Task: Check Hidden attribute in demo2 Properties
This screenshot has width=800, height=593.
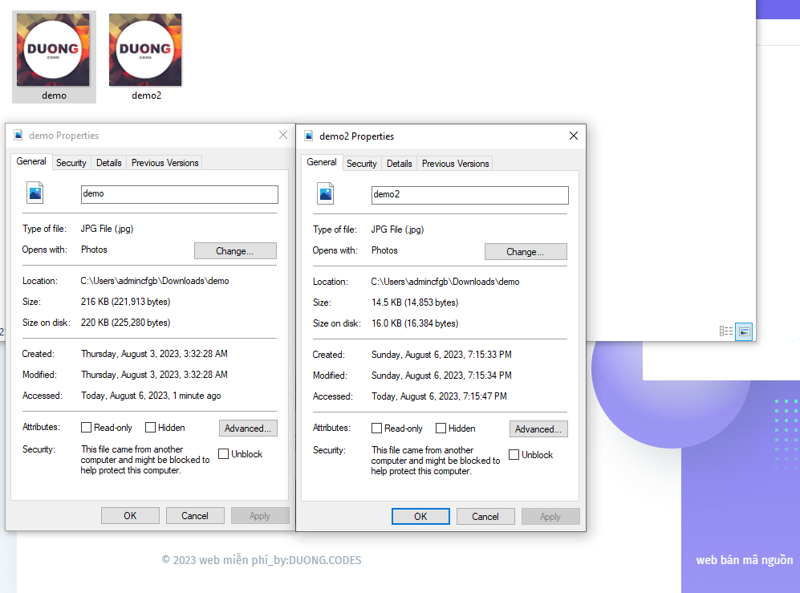Action: tap(441, 429)
